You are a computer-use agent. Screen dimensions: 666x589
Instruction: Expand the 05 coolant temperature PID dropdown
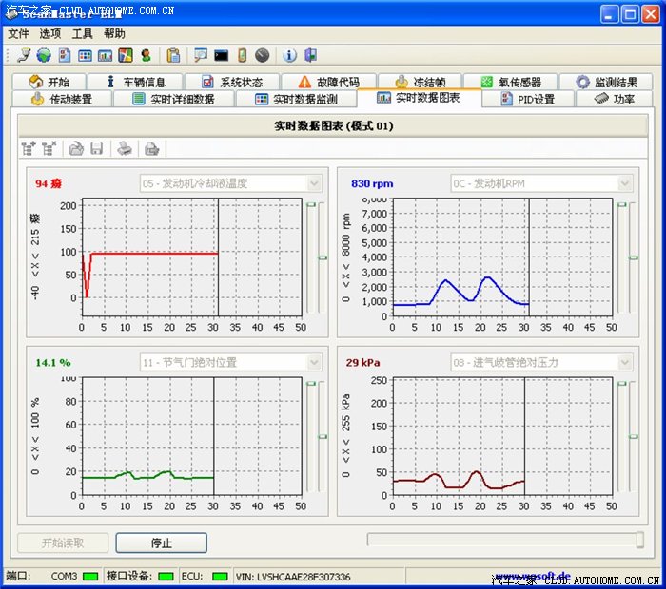[x=315, y=183]
